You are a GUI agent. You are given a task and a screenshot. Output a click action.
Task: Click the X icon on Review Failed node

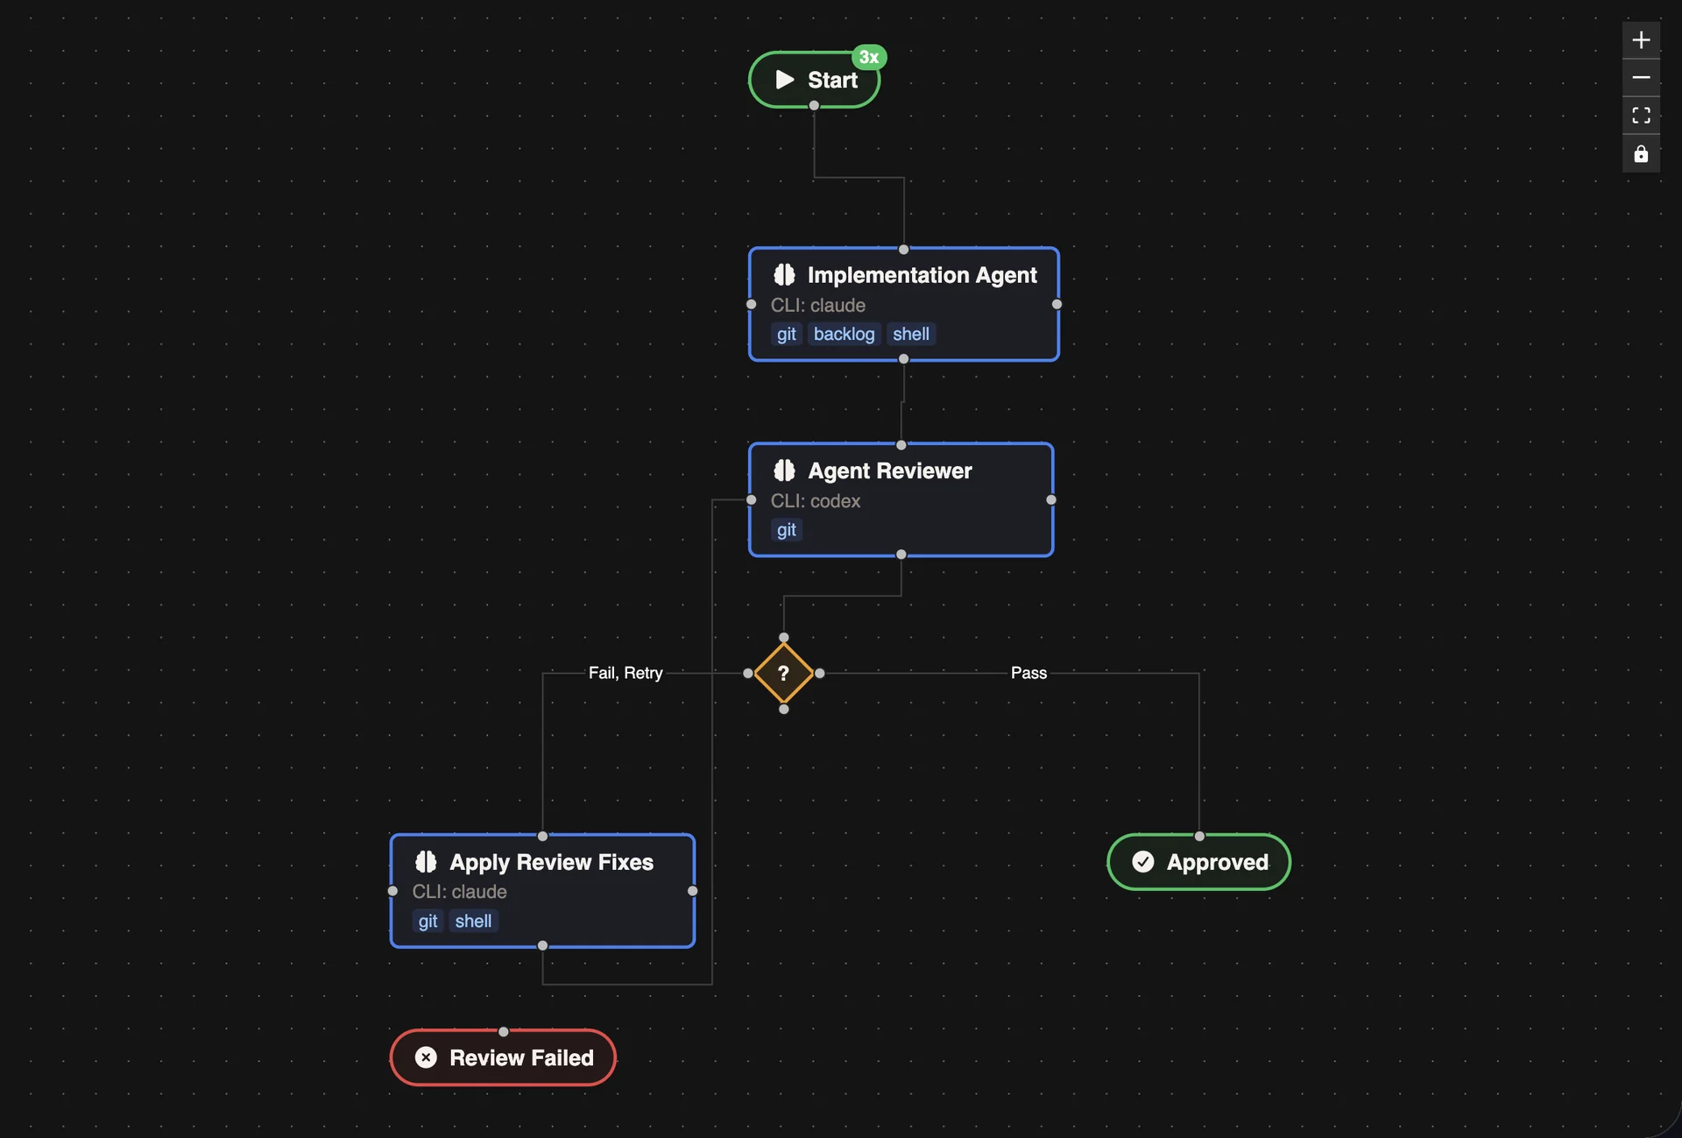click(426, 1057)
